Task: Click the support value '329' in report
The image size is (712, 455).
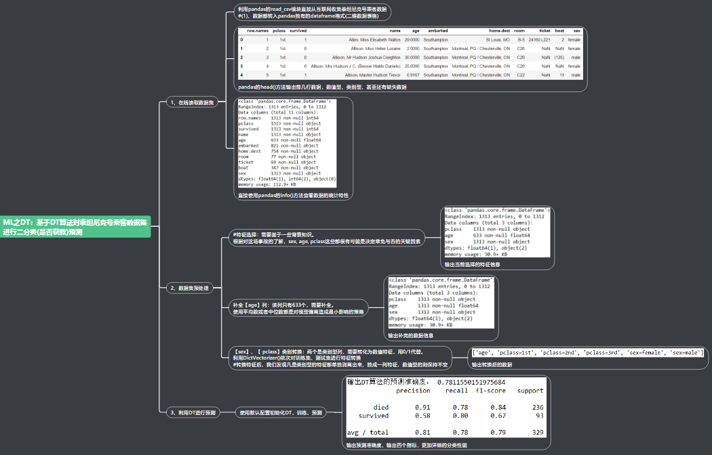Action: point(538,433)
